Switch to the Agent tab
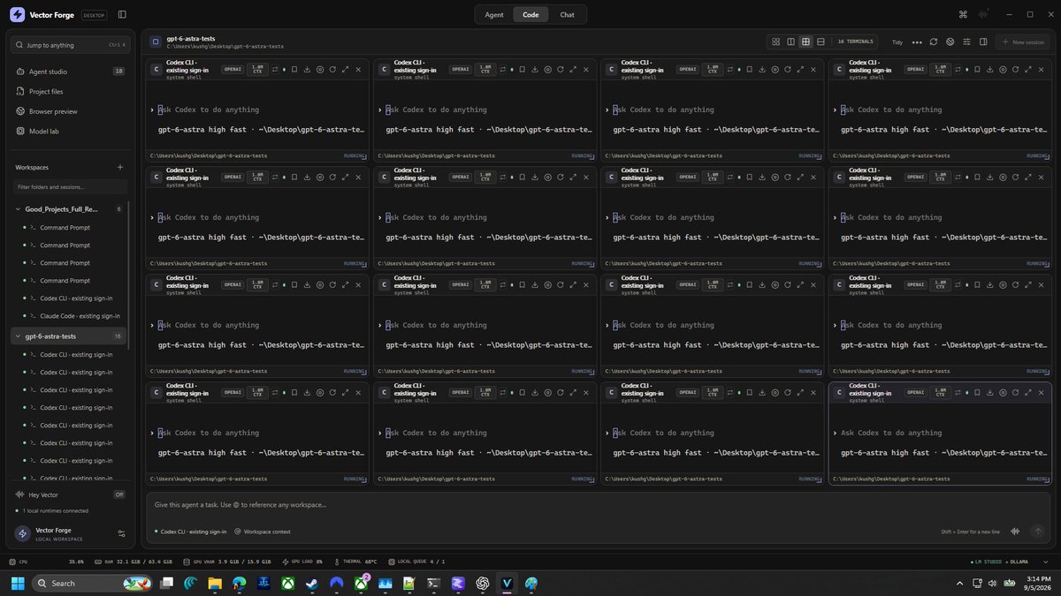Screen dimensions: 1061x596 click(494, 14)
